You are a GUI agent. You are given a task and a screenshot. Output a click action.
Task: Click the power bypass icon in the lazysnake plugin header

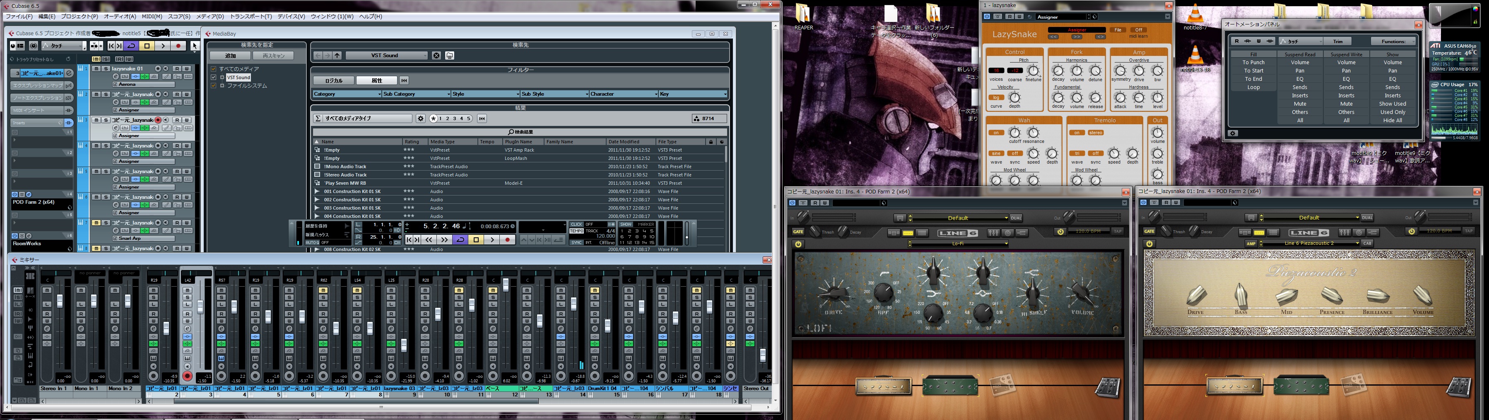pyautogui.click(x=987, y=17)
